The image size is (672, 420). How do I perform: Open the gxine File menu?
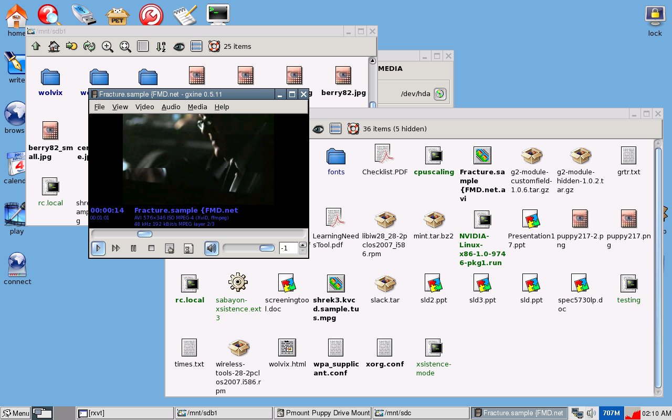coord(99,107)
